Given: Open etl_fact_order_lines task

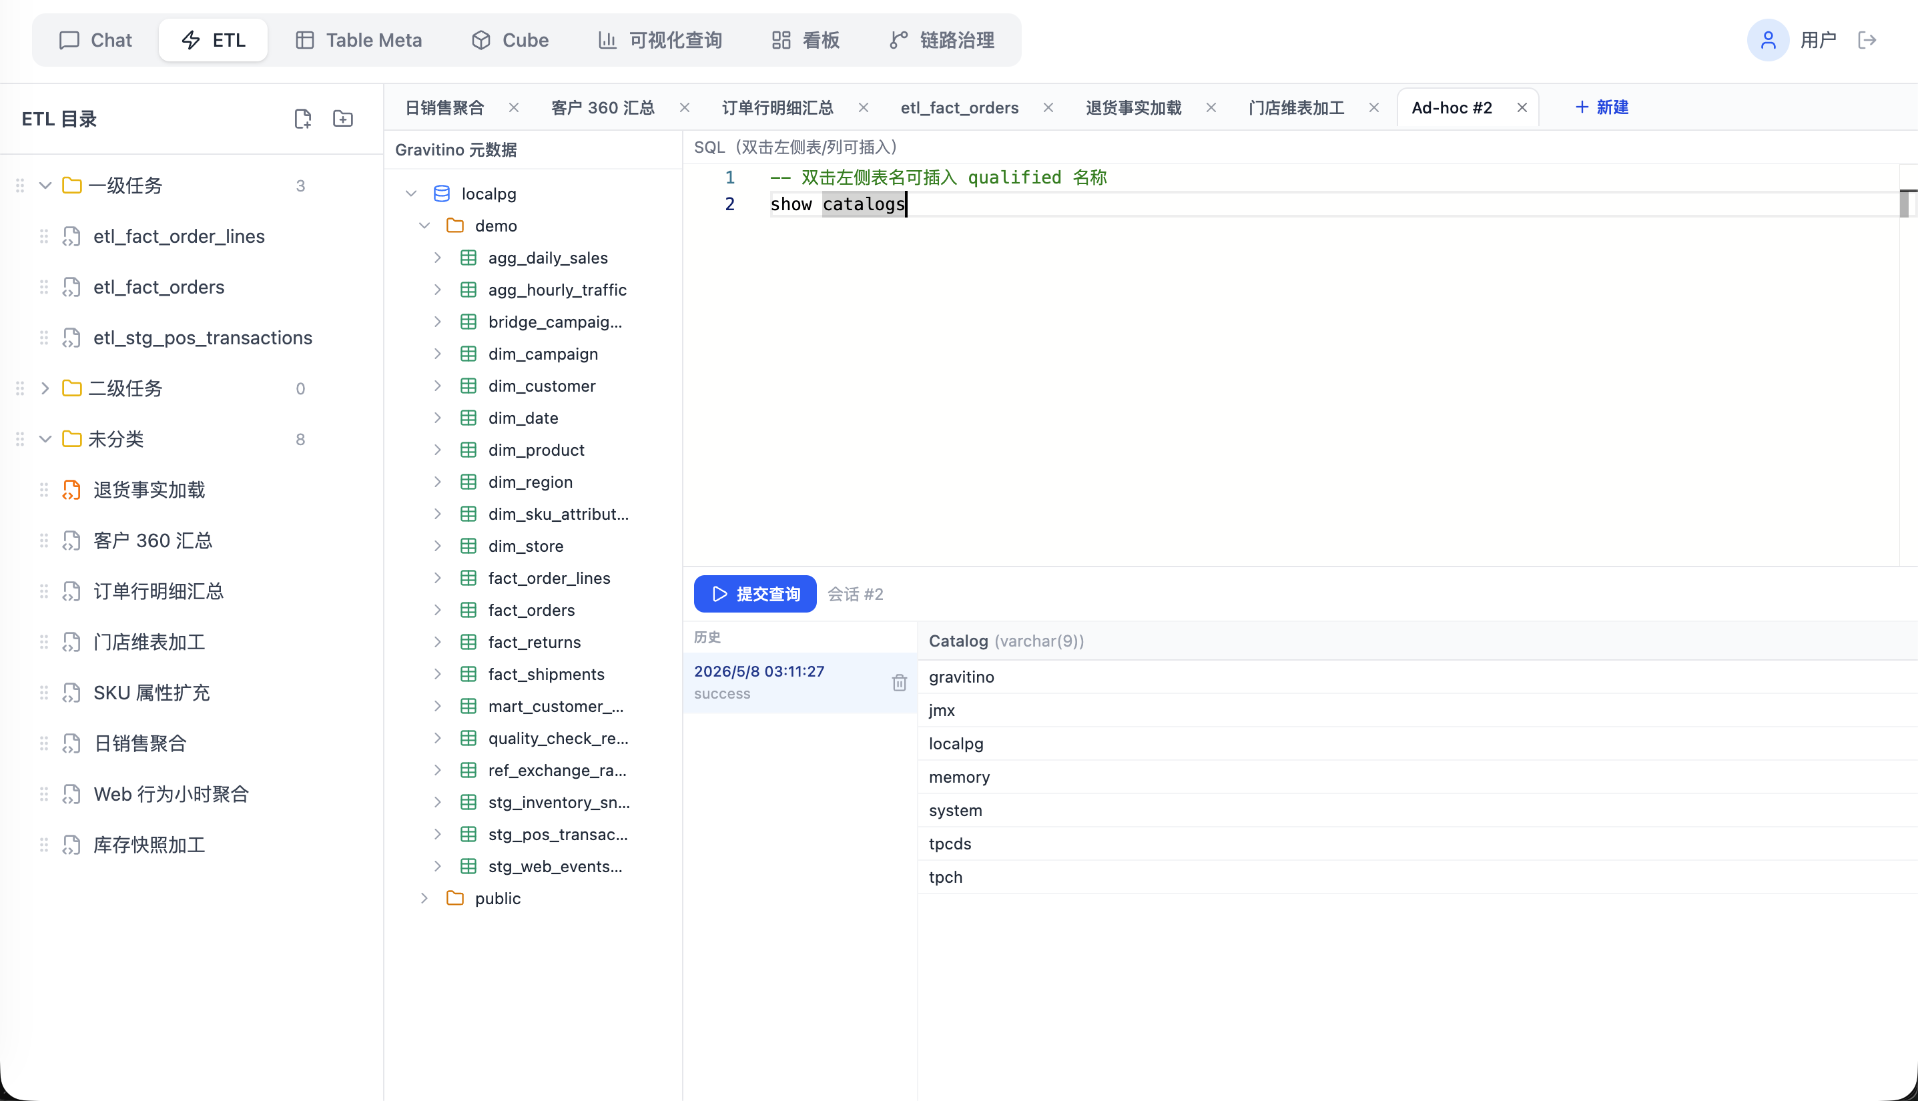Looking at the screenshot, I should (178, 237).
